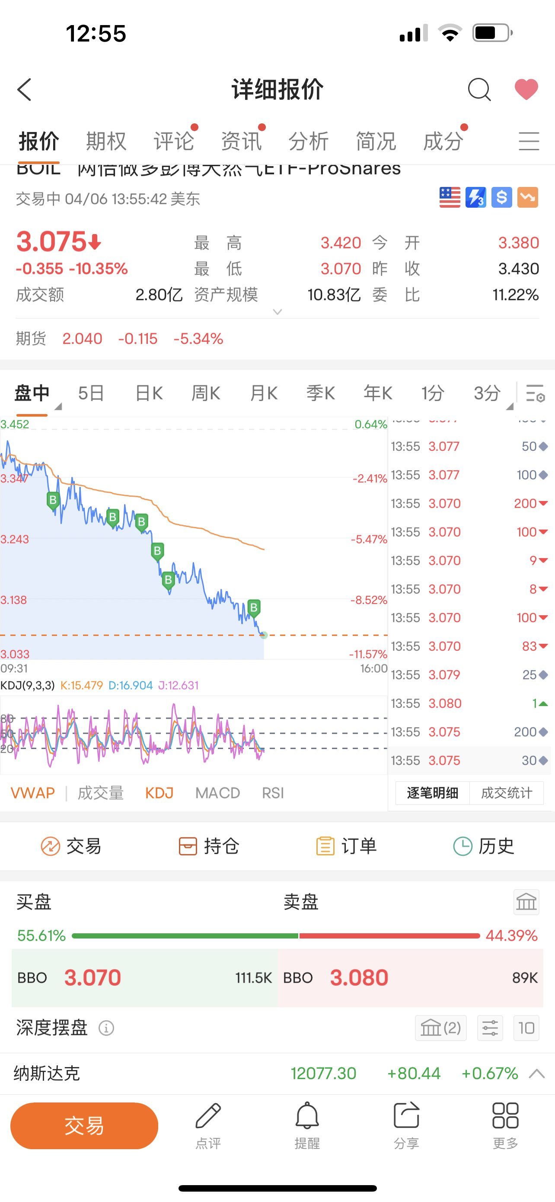Viewport: 555px width, 1202px height.
Task: Select the 成交量 volume indicator
Action: pos(101,793)
